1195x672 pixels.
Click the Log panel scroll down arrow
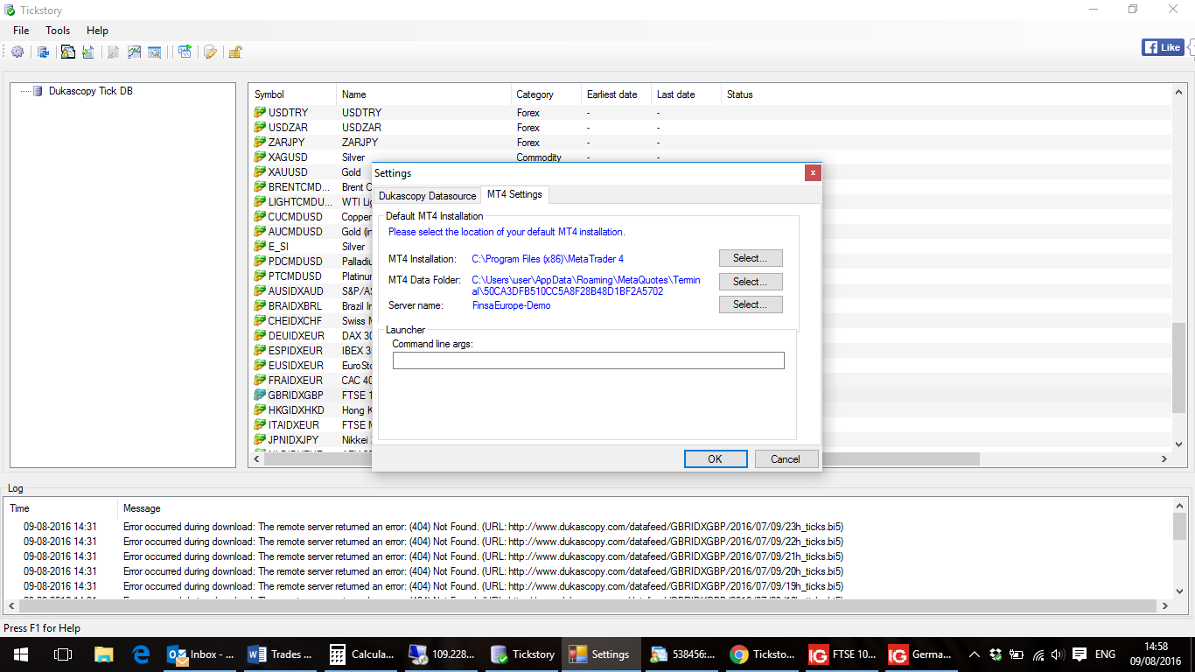point(1180,592)
